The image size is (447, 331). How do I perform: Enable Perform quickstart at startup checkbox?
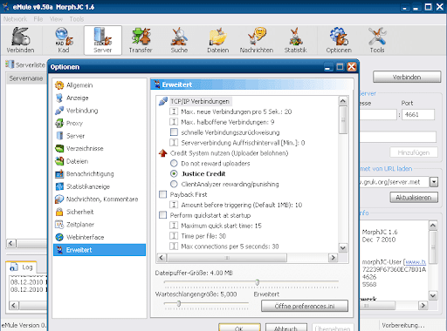(x=162, y=215)
